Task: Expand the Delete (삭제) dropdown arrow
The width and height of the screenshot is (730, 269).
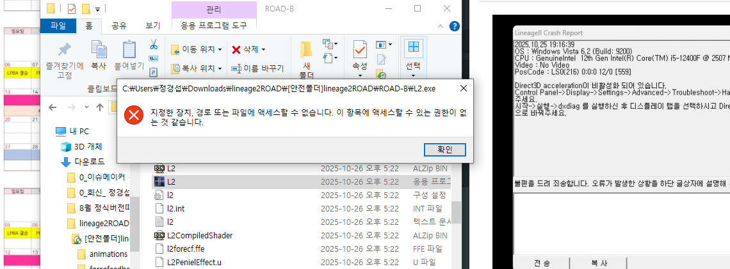Action: coord(263,49)
